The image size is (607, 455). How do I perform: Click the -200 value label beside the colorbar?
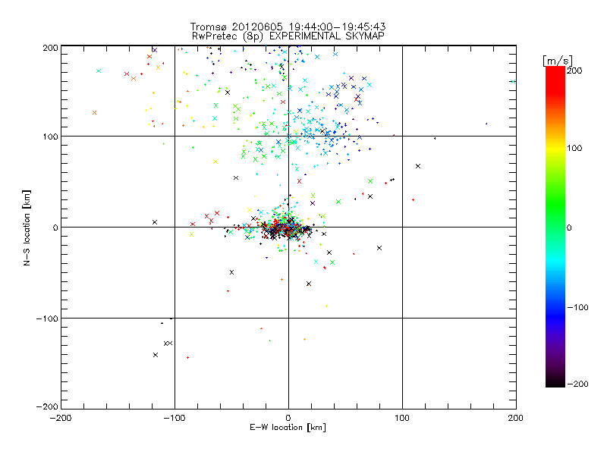(x=577, y=384)
